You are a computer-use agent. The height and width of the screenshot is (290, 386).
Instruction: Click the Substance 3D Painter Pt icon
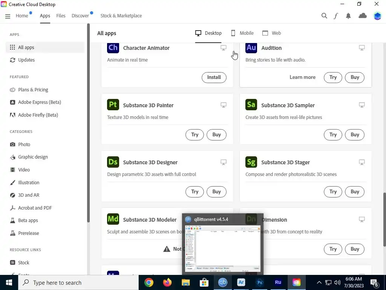point(113,105)
